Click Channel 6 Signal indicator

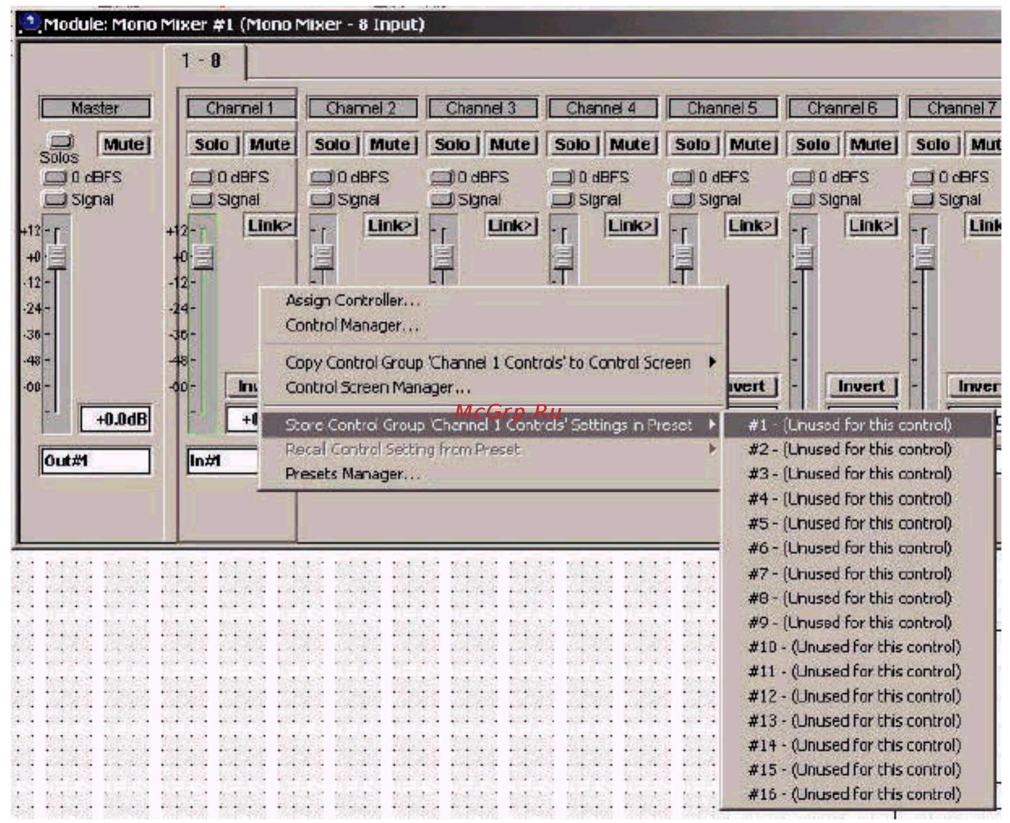(803, 199)
